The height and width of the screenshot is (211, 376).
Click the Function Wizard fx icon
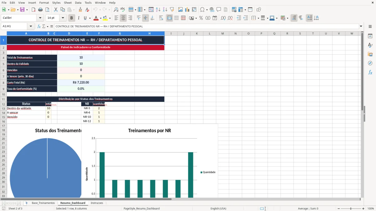coord(39,26)
